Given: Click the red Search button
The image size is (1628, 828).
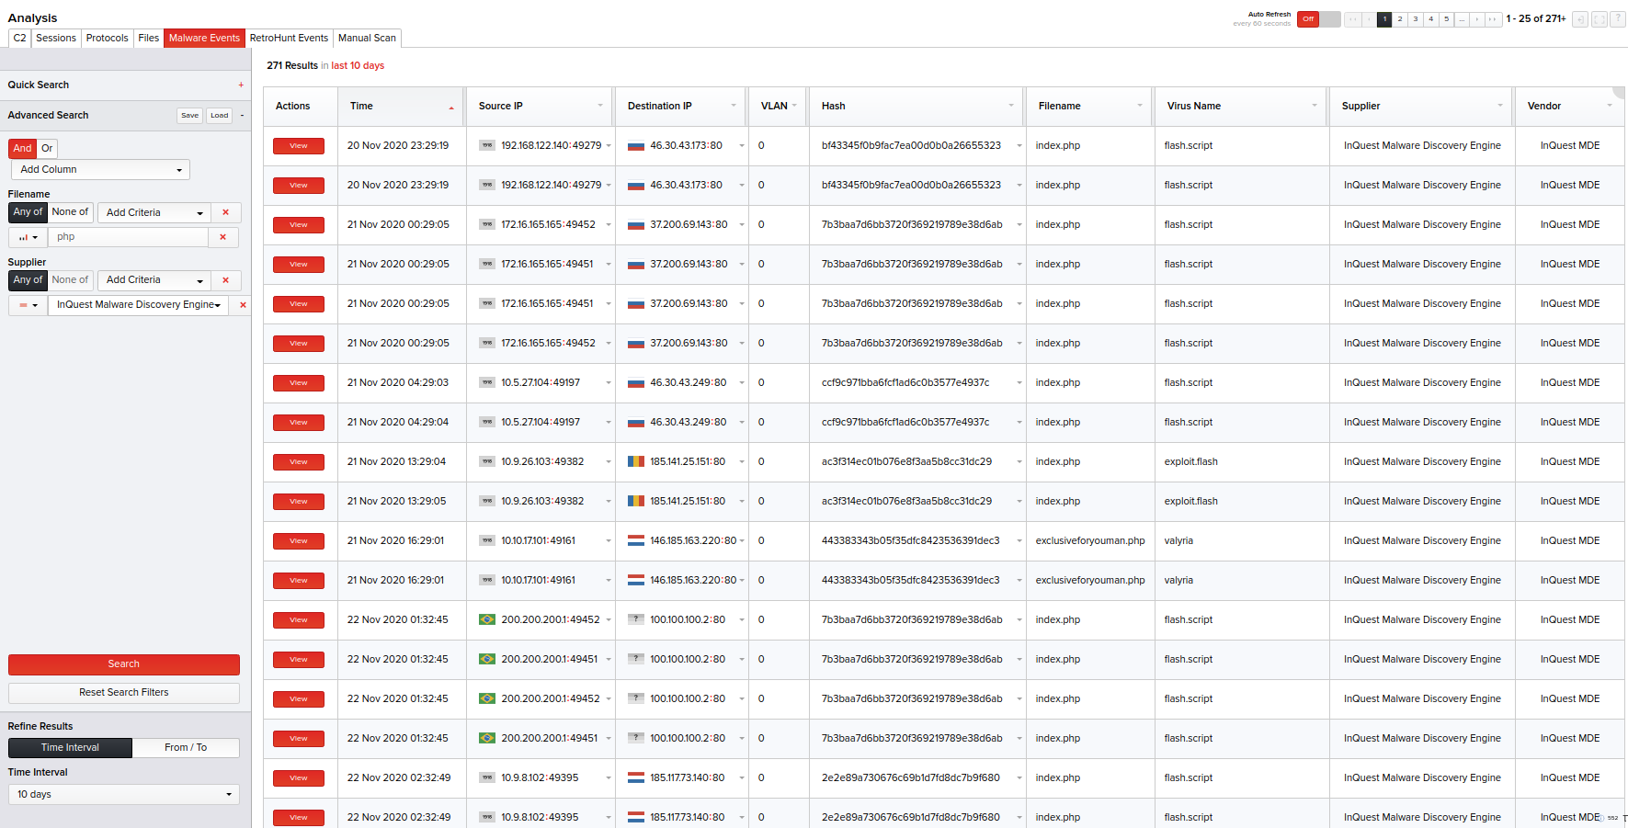Looking at the screenshot, I should click(123, 664).
